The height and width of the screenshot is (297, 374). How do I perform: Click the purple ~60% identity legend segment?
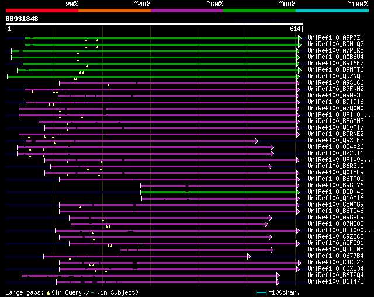pyautogui.click(x=187, y=11)
